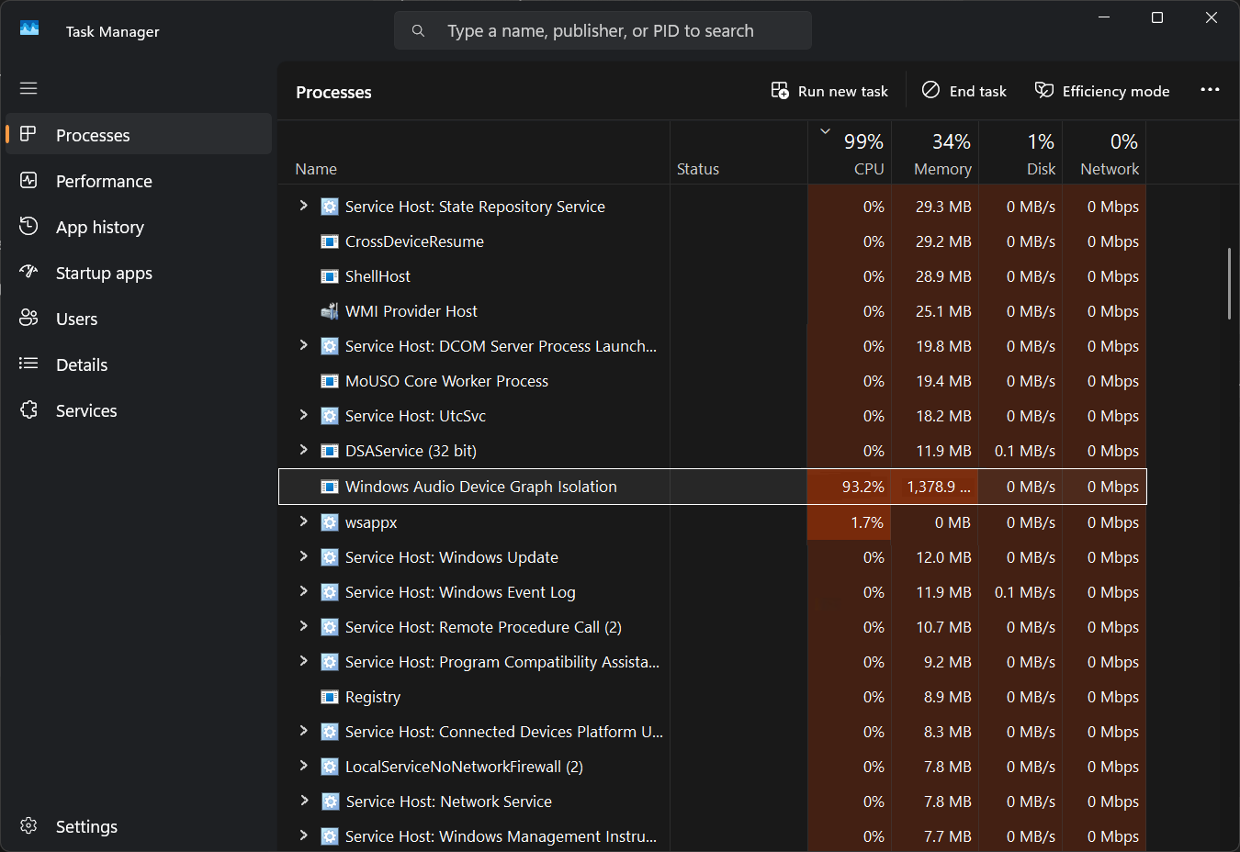Switch to the Details page
1240x852 pixels.
click(x=82, y=364)
